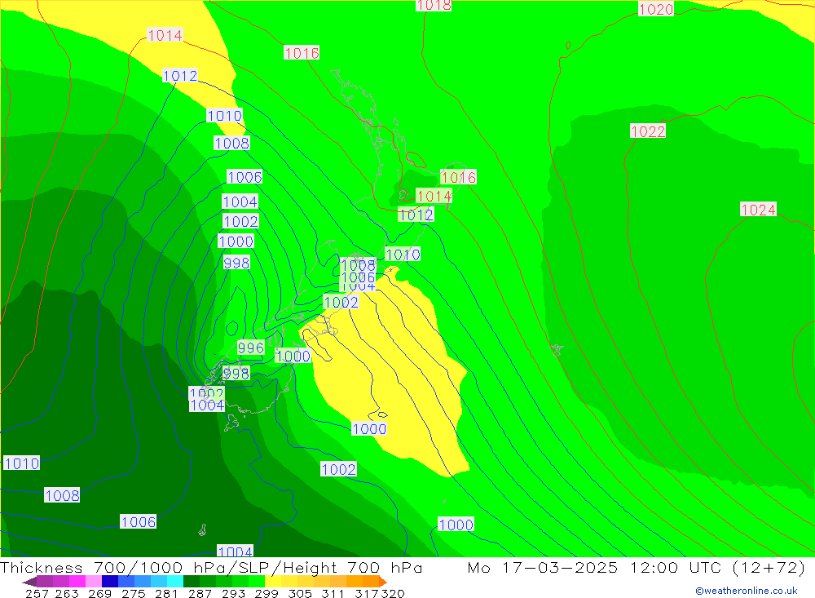
Task: Click the legend value 281
Action: coord(166,593)
